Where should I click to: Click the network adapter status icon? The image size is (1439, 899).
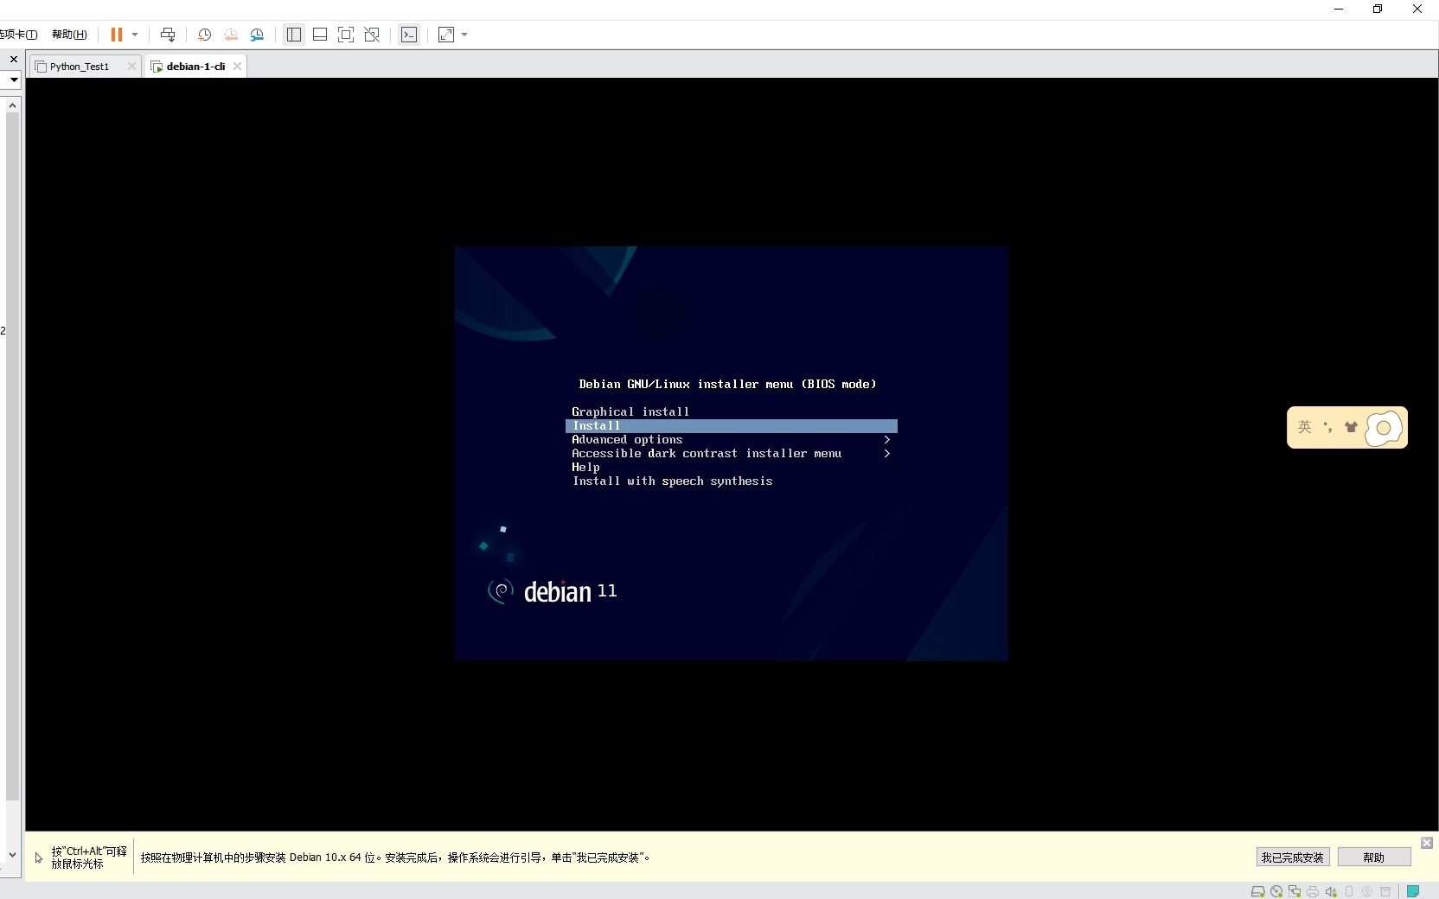tap(1295, 891)
